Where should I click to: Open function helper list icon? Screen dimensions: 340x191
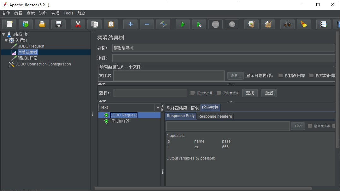[x=323, y=24]
